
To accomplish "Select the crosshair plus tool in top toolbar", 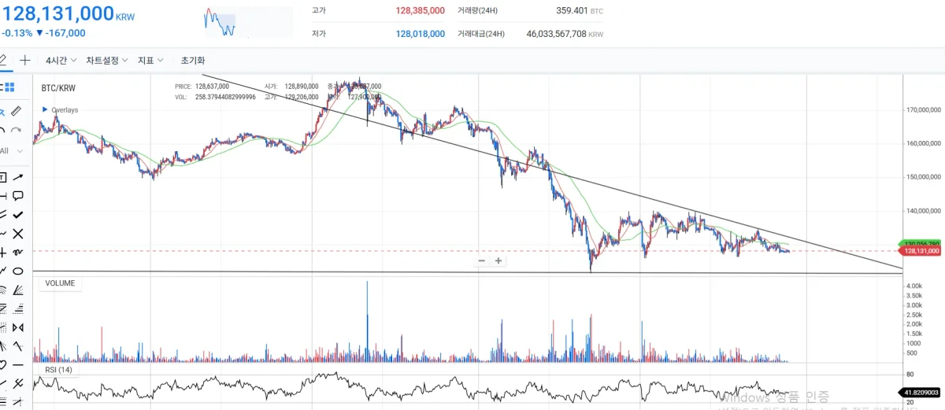I will 25,60.
